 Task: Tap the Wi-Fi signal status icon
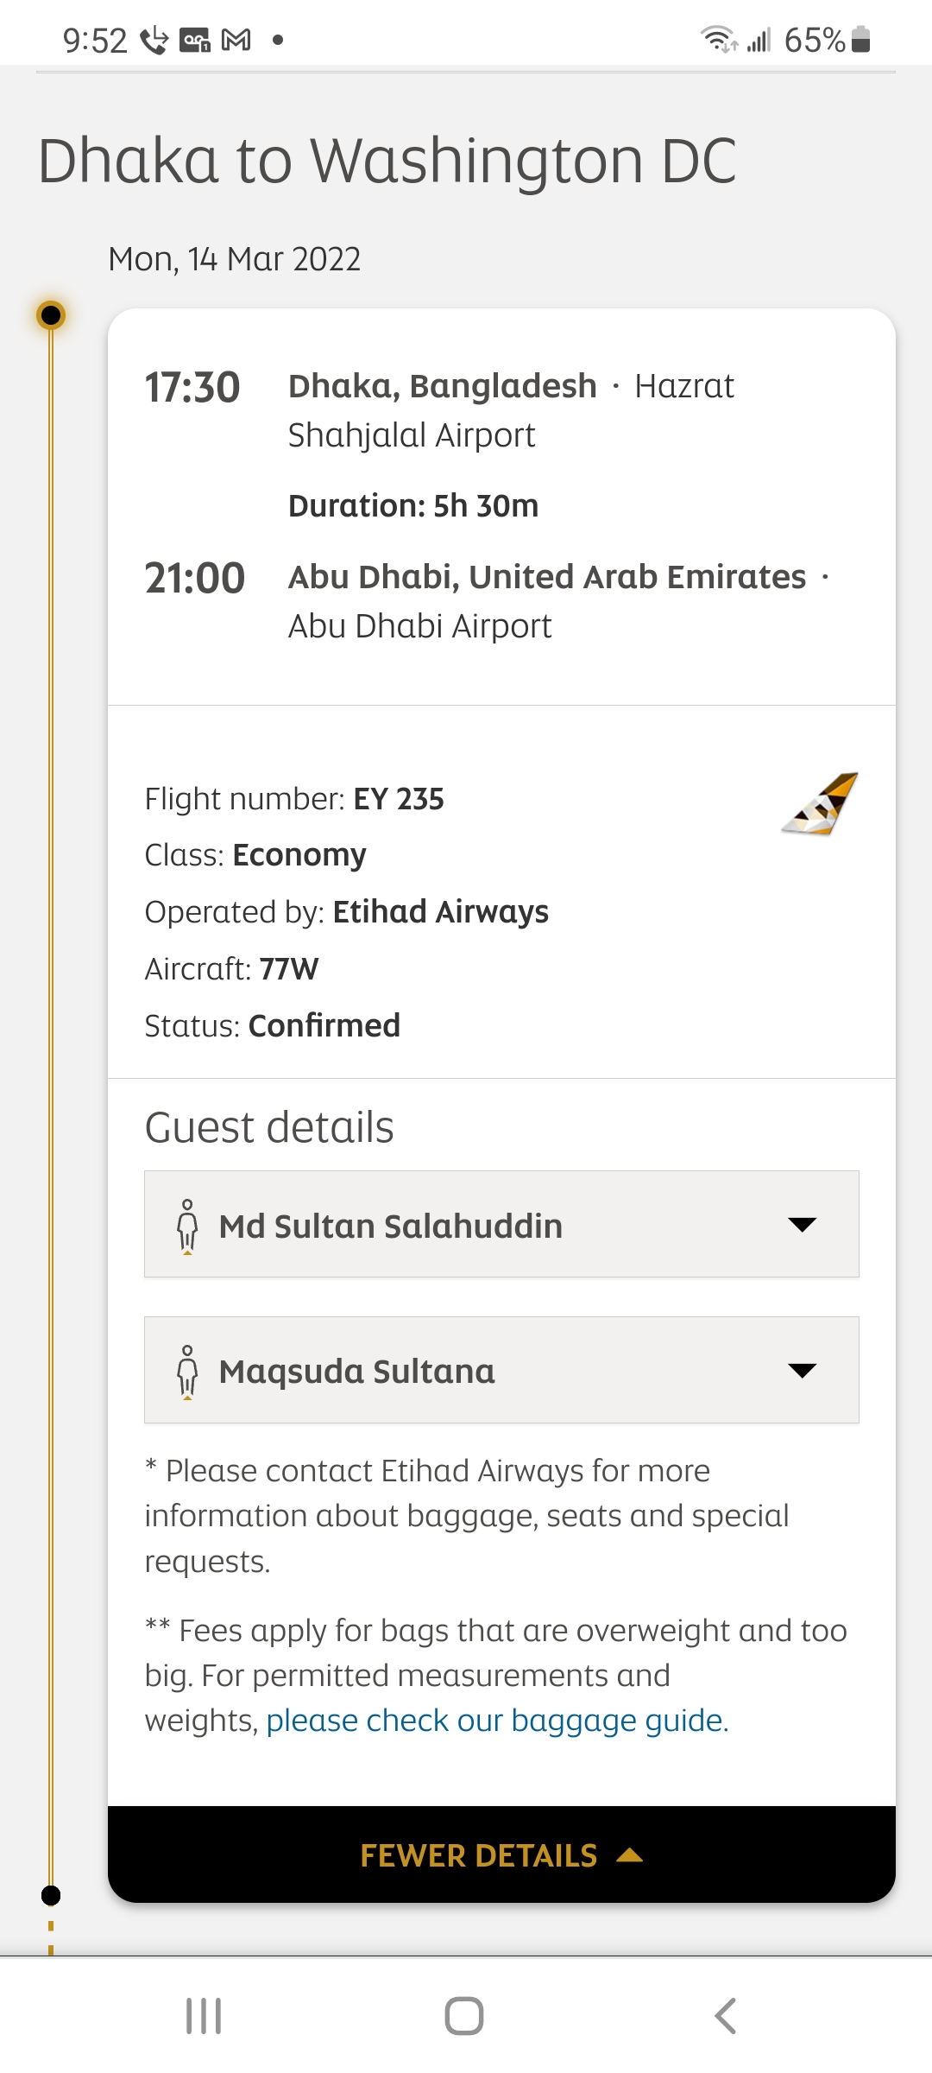point(718,40)
